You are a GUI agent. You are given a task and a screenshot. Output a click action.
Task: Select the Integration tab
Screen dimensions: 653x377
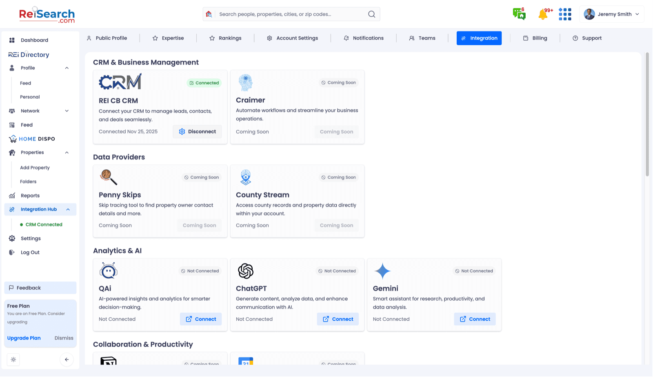479,38
